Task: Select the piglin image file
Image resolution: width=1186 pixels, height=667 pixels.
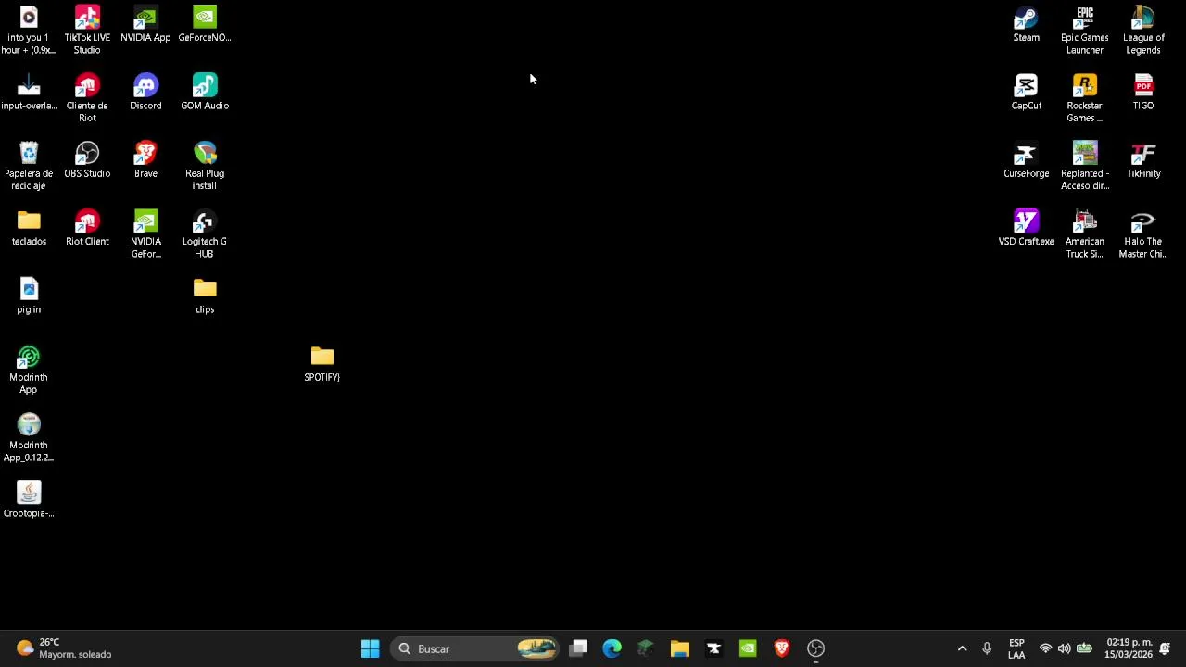Action: (29, 296)
